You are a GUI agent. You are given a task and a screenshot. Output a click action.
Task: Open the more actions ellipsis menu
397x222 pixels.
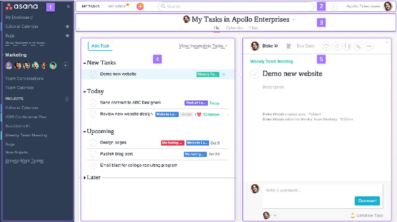(x=369, y=46)
